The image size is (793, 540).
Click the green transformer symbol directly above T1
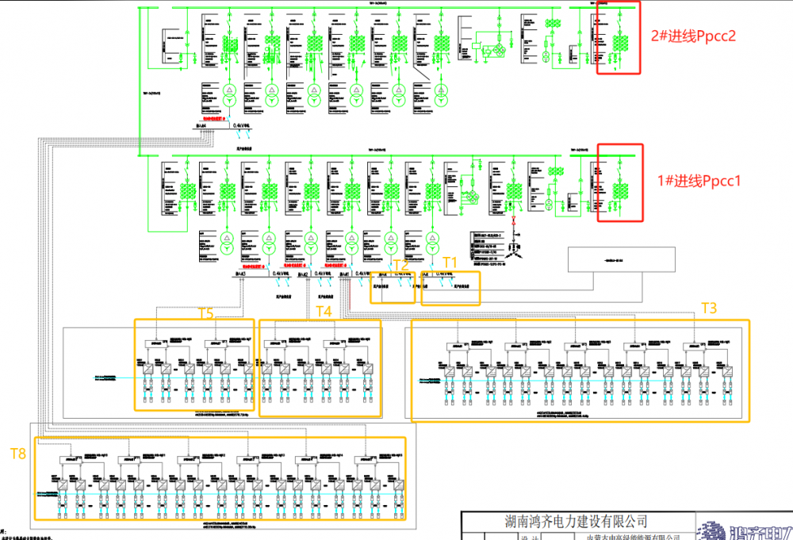coord(432,243)
